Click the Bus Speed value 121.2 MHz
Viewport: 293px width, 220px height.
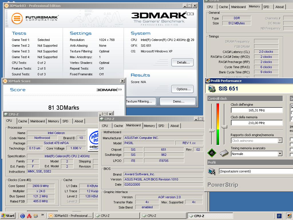click(x=41, y=196)
